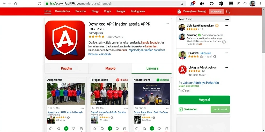Open the Surarde navigation item
The width and height of the screenshot is (265, 132).
pos(80,11)
